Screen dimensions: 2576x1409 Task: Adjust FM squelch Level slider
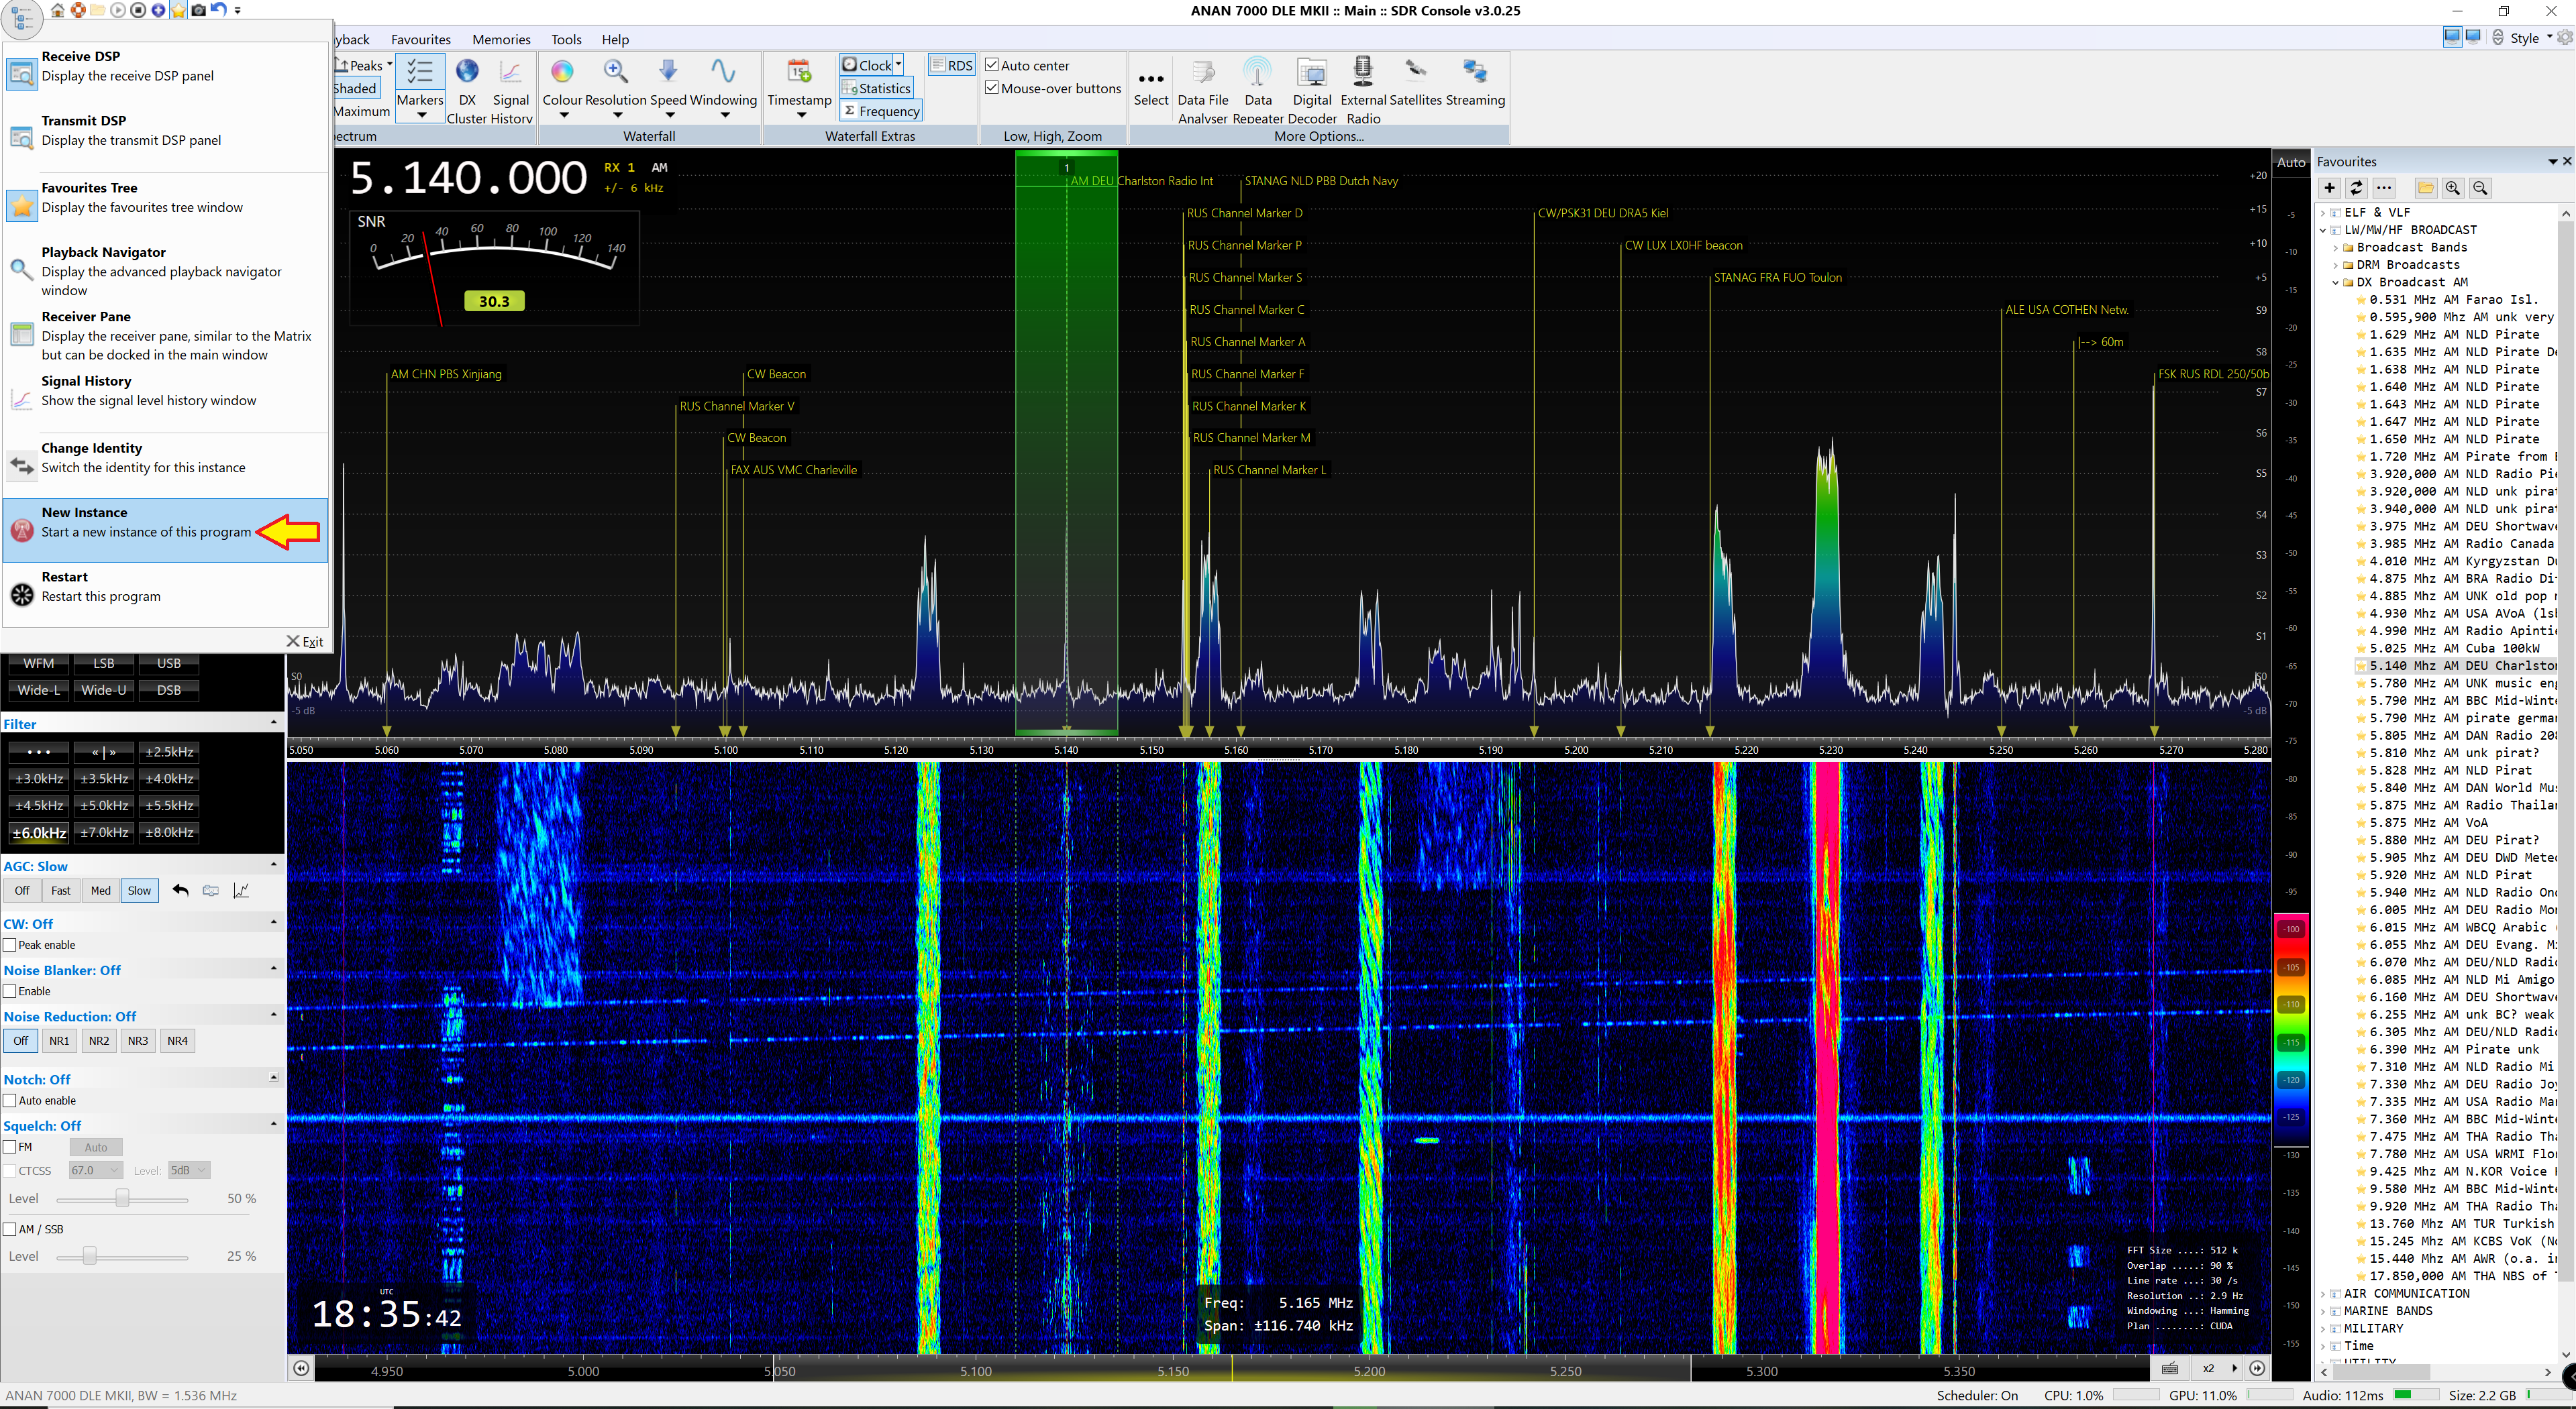pyautogui.click(x=122, y=1198)
